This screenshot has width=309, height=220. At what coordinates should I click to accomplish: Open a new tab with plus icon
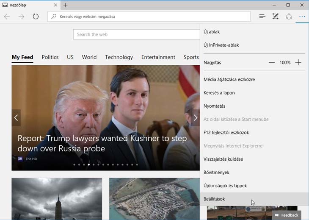click(x=65, y=5)
